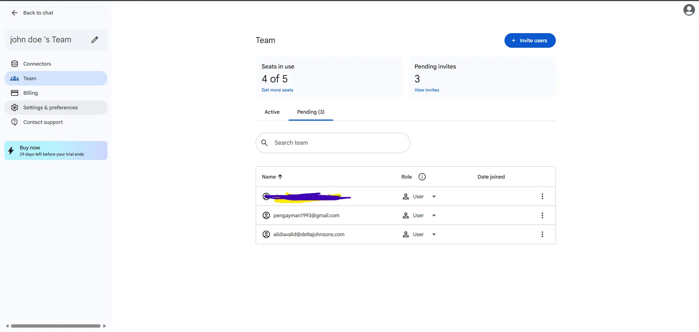Click the Role info icon
The height and width of the screenshot is (332, 699).
click(x=422, y=177)
